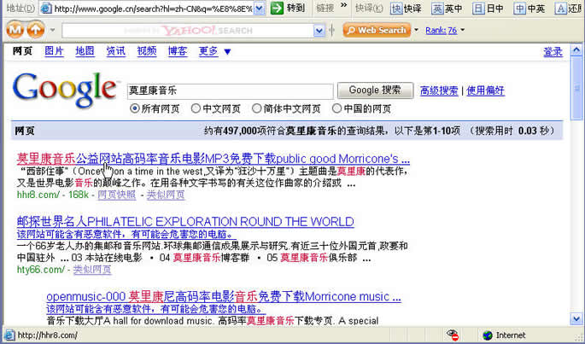
Task: Open 网页快照 cached link for hhr8.com
Action: 117,195
